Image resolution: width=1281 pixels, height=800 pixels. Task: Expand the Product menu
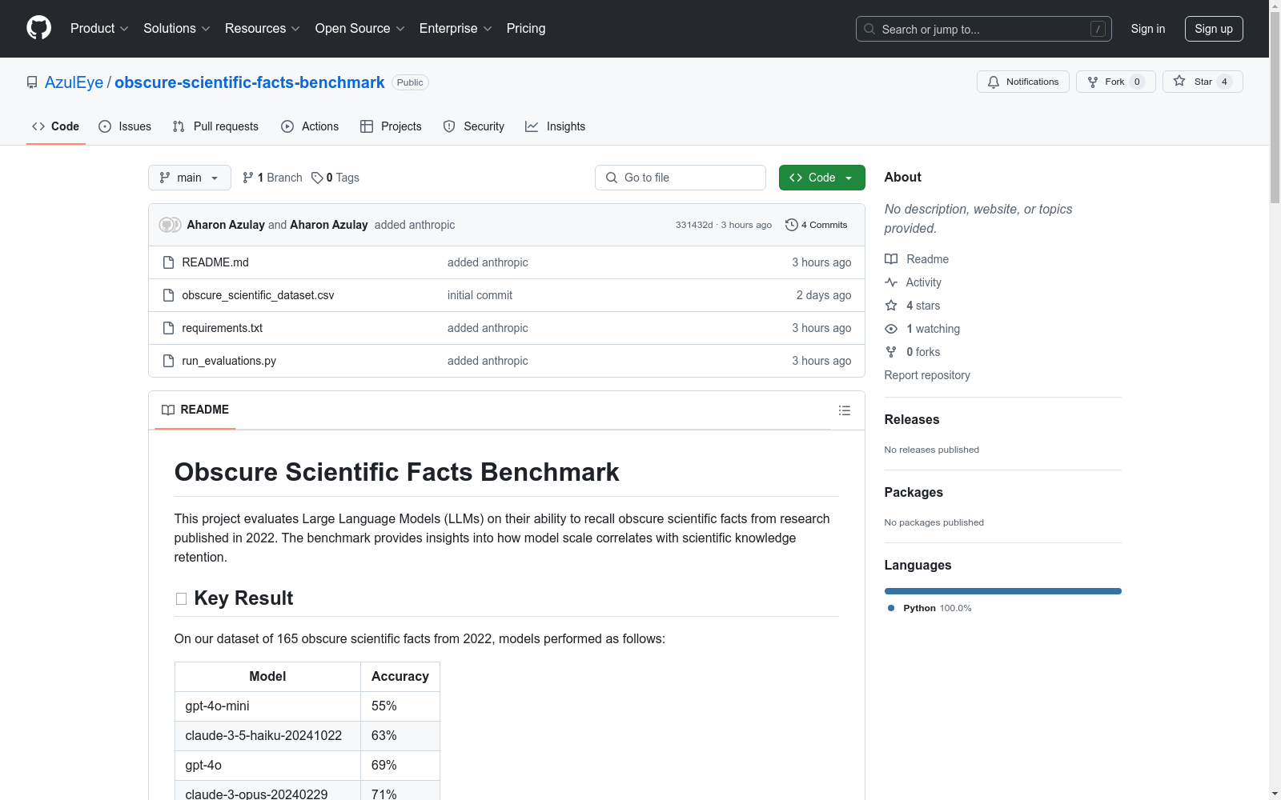point(99,29)
